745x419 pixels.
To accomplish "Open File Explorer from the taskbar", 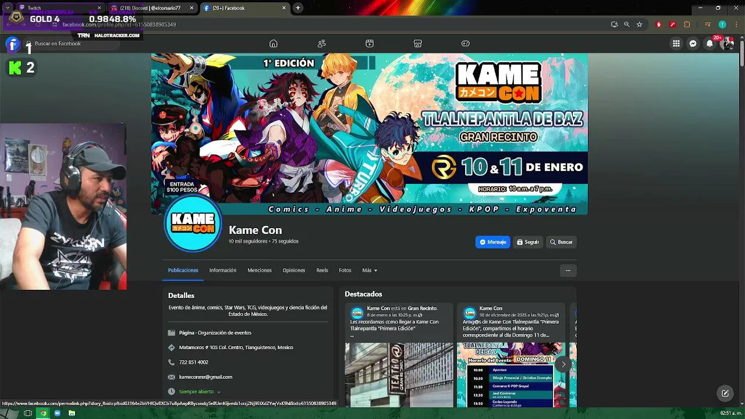I will click(72, 413).
